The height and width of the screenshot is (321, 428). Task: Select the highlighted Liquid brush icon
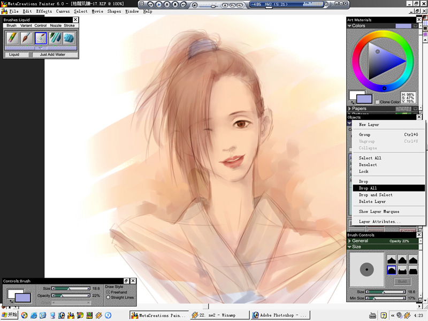[x=41, y=38]
